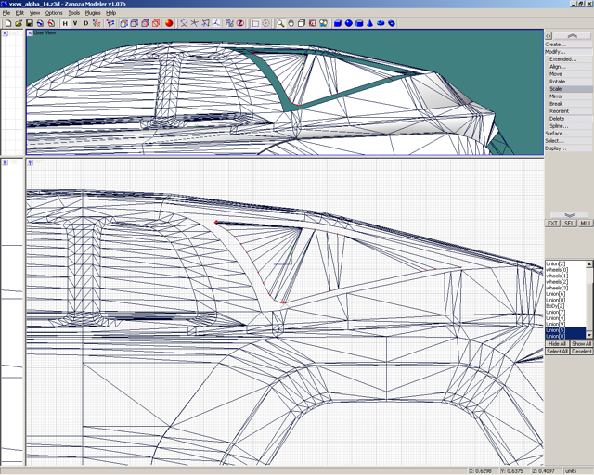Open the Options menu

click(54, 13)
